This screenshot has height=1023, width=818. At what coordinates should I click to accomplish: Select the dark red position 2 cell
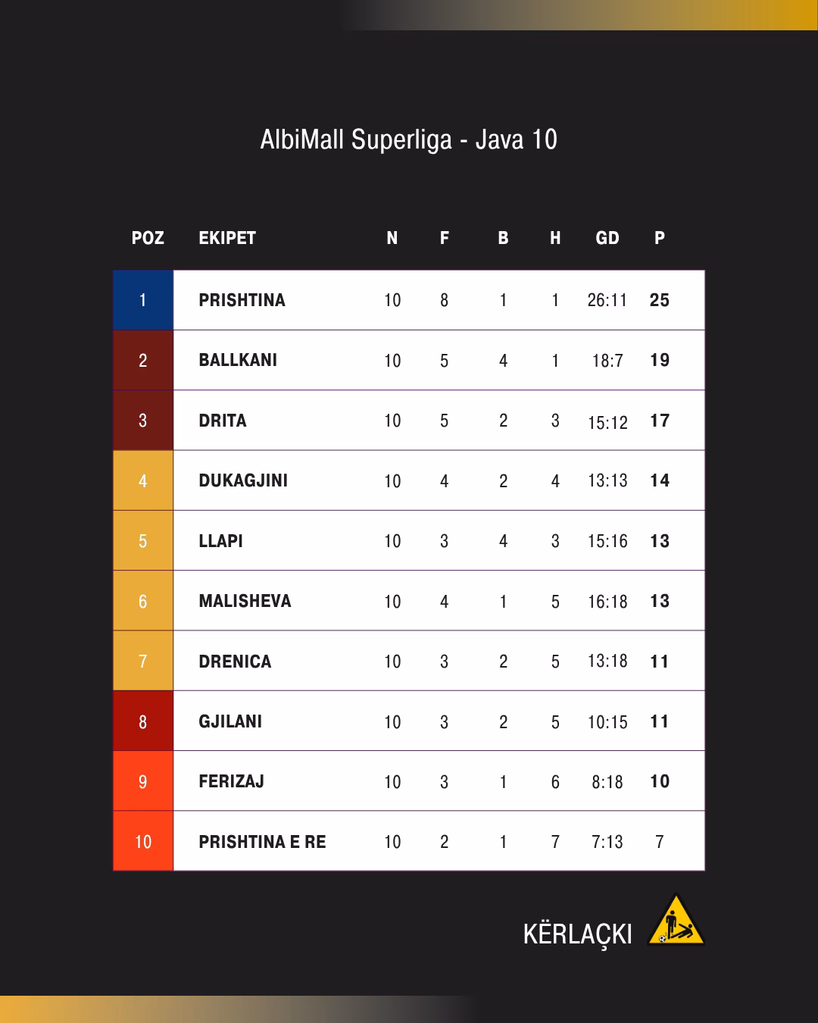click(x=143, y=360)
